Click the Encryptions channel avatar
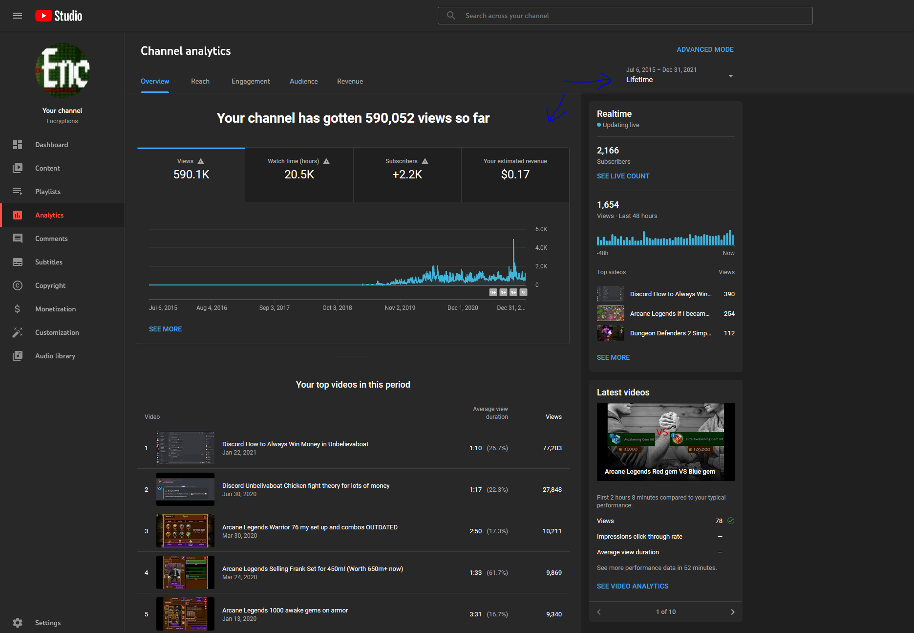914x633 pixels. click(63, 70)
